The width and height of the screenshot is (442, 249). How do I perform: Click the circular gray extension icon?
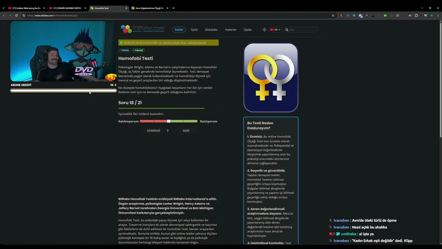click(391, 16)
